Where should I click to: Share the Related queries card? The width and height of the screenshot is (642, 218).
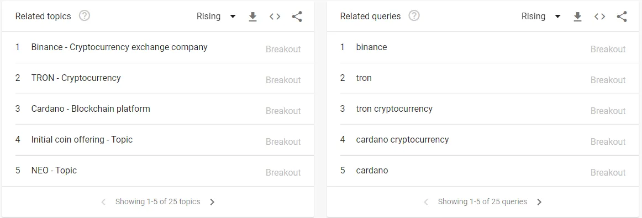(622, 17)
